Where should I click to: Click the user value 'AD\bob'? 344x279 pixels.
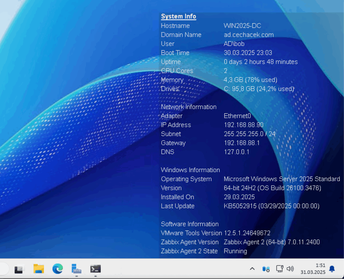pos(234,44)
